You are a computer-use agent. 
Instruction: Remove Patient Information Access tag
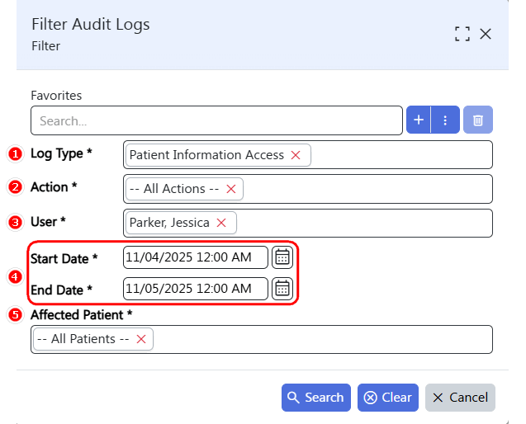tap(296, 155)
